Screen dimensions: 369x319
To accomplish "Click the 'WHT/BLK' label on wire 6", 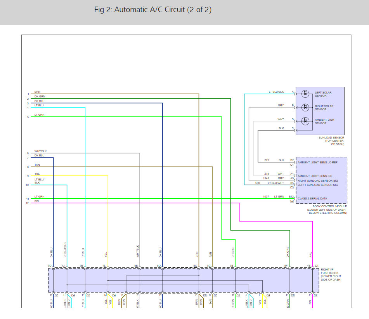I will [x=40, y=151].
